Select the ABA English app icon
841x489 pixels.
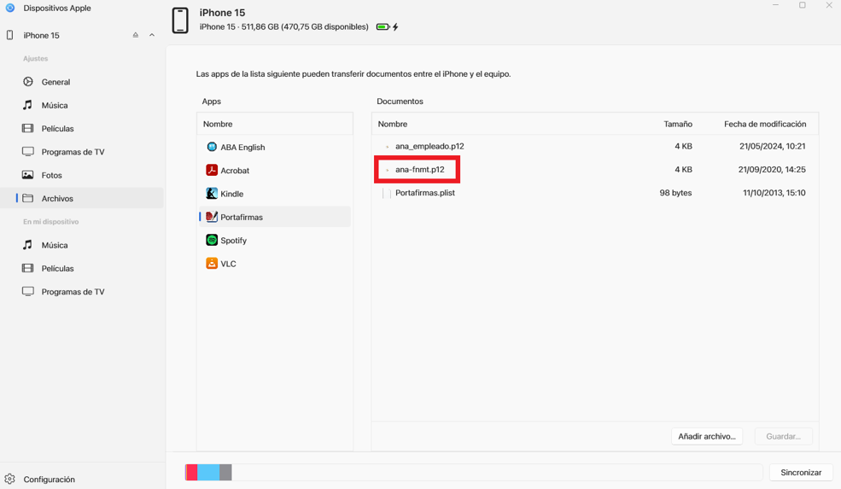212,147
